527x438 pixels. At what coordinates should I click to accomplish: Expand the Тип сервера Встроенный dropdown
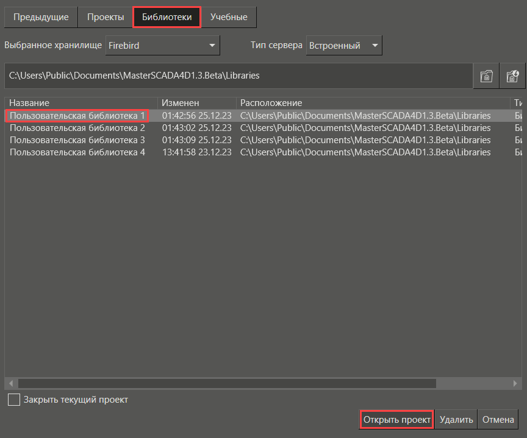(344, 45)
